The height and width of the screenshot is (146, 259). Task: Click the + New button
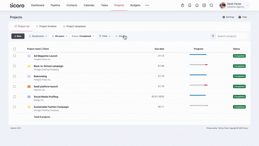[18, 36]
